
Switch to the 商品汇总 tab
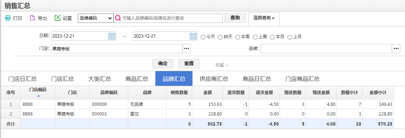click(x=137, y=79)
